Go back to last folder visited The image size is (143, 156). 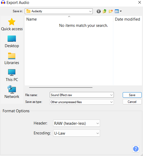99,11
